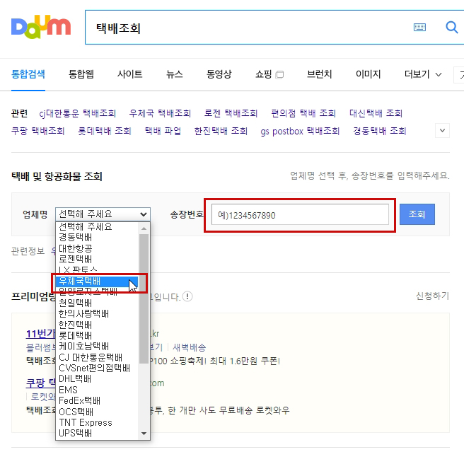Choose 천일택배 from the courier list
This screenshot has width=464, height=464.
coord(97,303)
